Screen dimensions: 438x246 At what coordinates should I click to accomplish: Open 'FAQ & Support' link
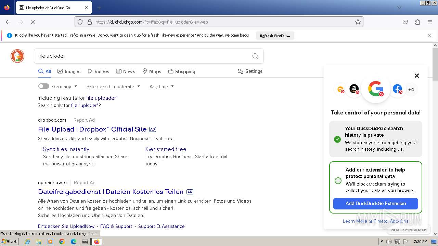click(116, 226)
